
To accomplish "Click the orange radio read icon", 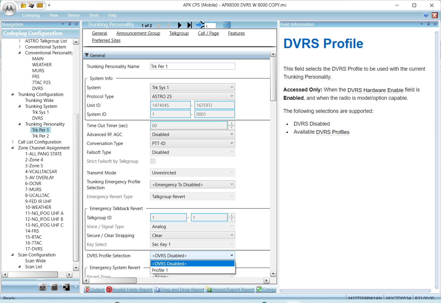I will coord(40,5).
